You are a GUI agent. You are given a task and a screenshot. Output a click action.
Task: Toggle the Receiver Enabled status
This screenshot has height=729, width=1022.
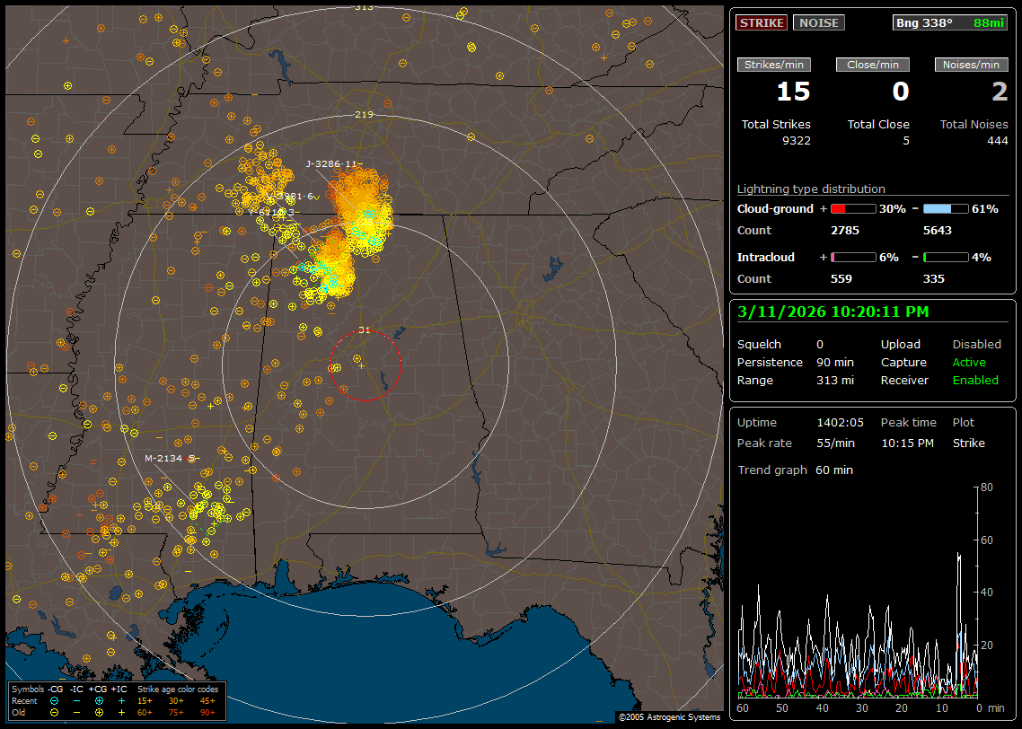click(975, 380)
